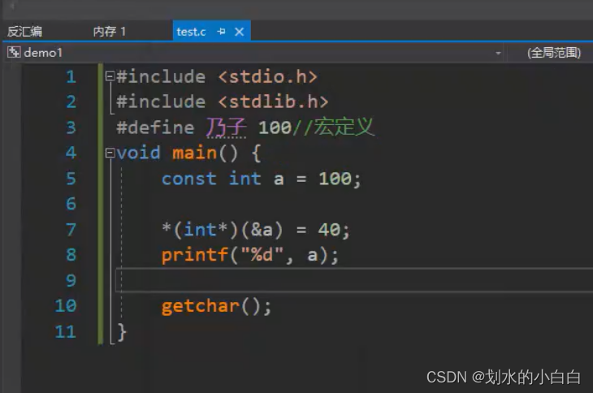The image size is (593, 393).
Task: Click the macro name 乃子
Action: (226, 127)
